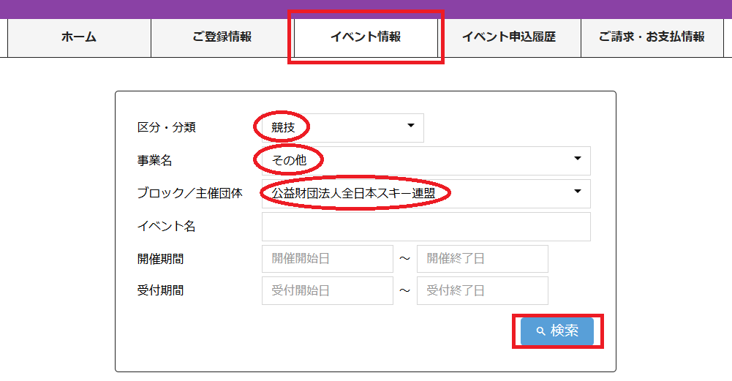
Task: Click the その他 selected value
Action: (289, 160)
